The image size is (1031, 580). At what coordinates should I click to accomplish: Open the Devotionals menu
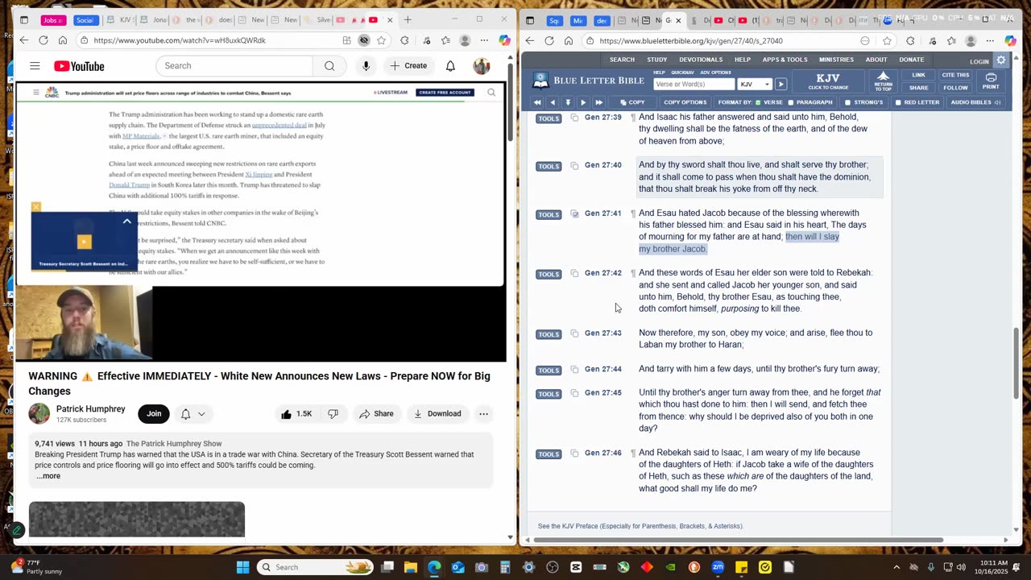click(x=701, y=60)
